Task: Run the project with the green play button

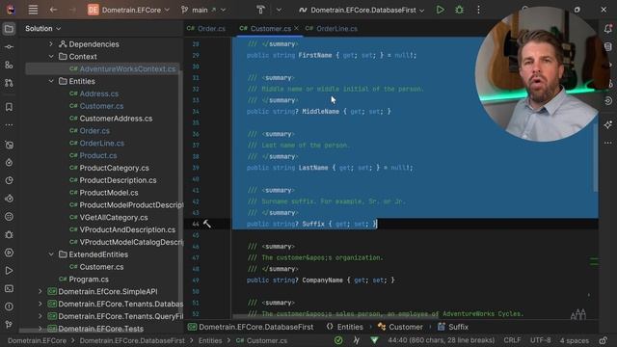Action: (x=441, y=10)
